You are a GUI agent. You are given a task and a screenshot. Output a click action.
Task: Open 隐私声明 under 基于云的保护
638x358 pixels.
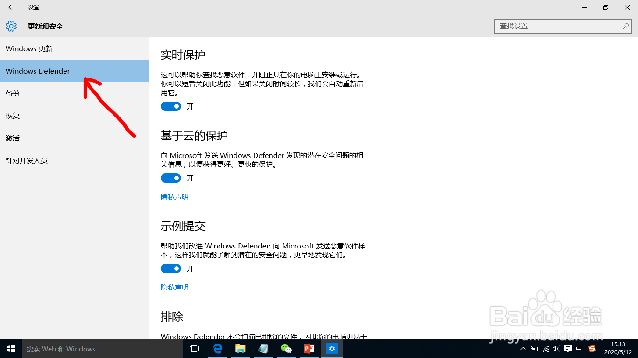[x=174, y=197]
